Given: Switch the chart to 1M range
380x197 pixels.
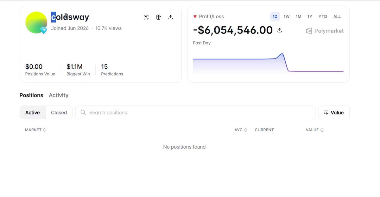Looking at the screenshot, I should tap(299, 16).
